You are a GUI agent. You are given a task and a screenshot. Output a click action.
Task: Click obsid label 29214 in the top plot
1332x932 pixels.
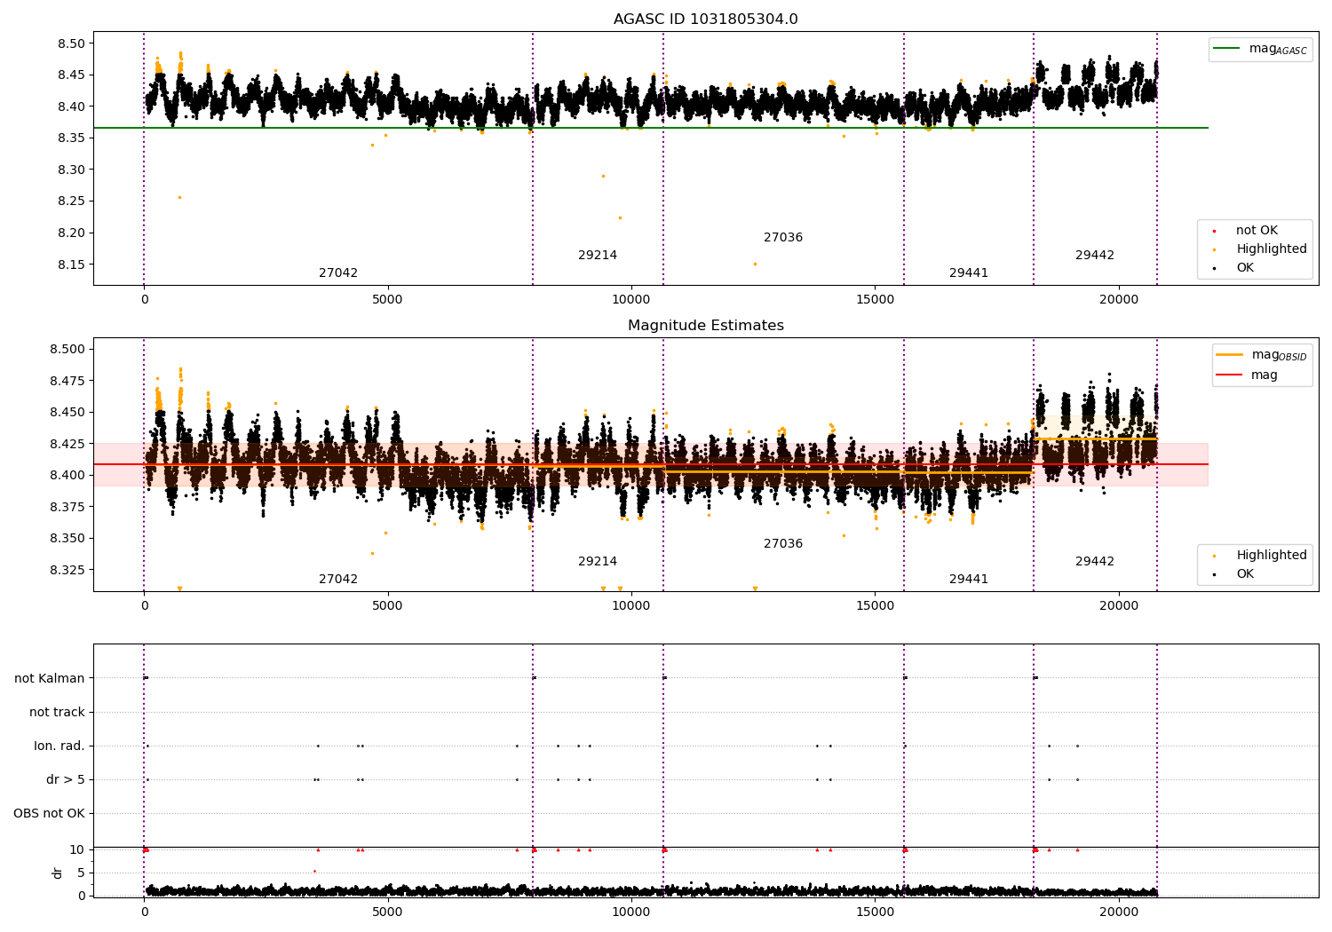(598, 256)
